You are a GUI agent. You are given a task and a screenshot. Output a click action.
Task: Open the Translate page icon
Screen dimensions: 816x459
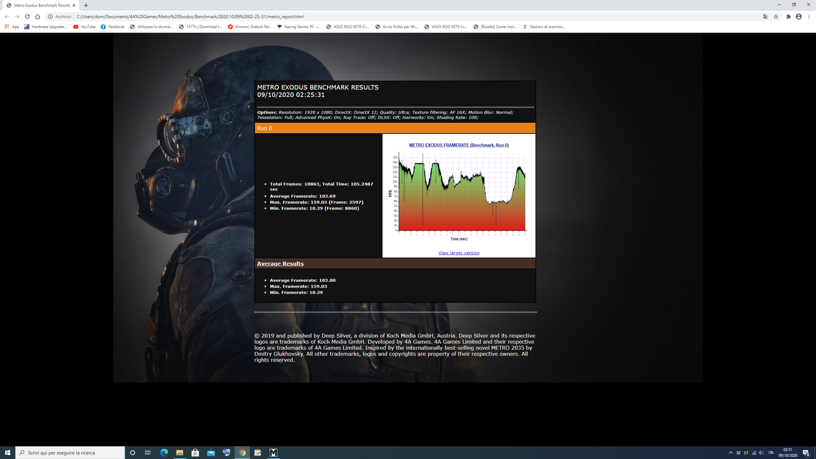(766, 17)
